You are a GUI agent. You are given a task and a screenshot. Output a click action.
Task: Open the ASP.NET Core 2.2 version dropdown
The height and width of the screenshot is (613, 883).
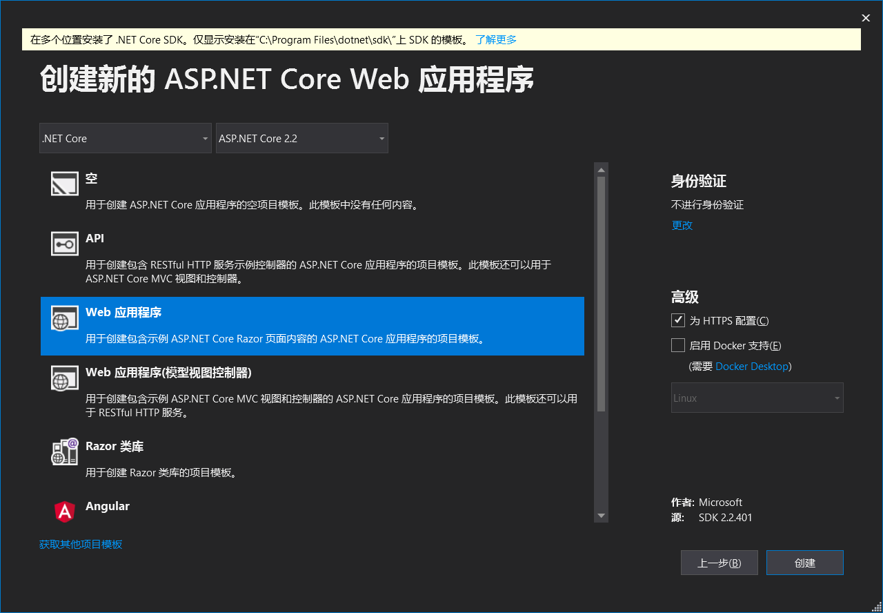click(x=301, y=138)
